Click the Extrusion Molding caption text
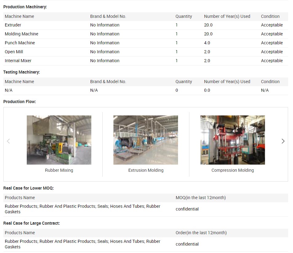The height and width of the screenshot is (253, 293). pos(146,170)
